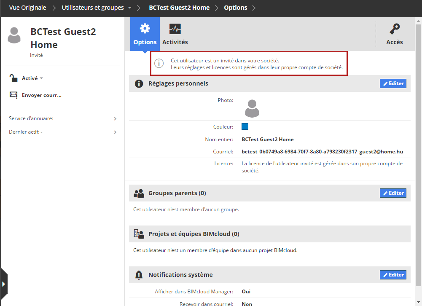Click the Groupes parents people icon
Viewport: 422px width, 306px height.
139,193
